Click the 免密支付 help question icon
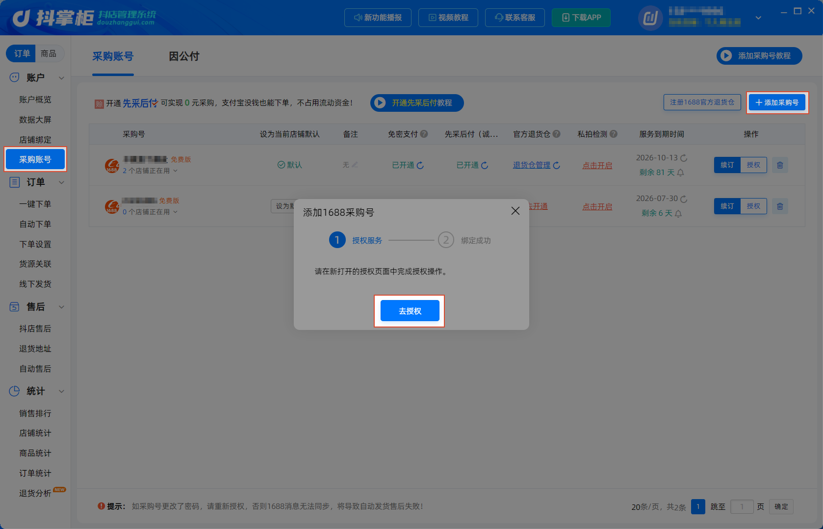The image size is (823, 529). click(424, 134)
